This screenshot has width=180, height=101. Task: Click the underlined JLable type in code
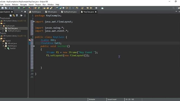[x=45, y=40]
